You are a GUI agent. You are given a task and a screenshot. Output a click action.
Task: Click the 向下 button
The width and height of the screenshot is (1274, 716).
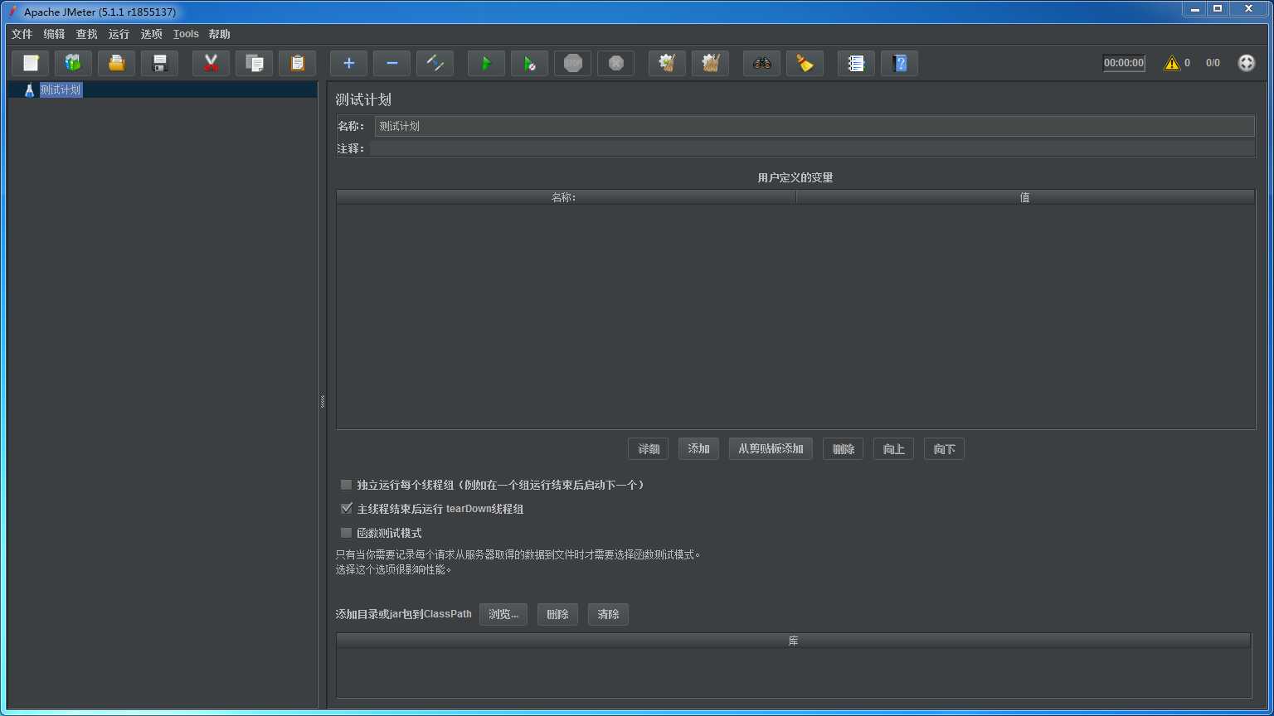[x=945, y=449]
